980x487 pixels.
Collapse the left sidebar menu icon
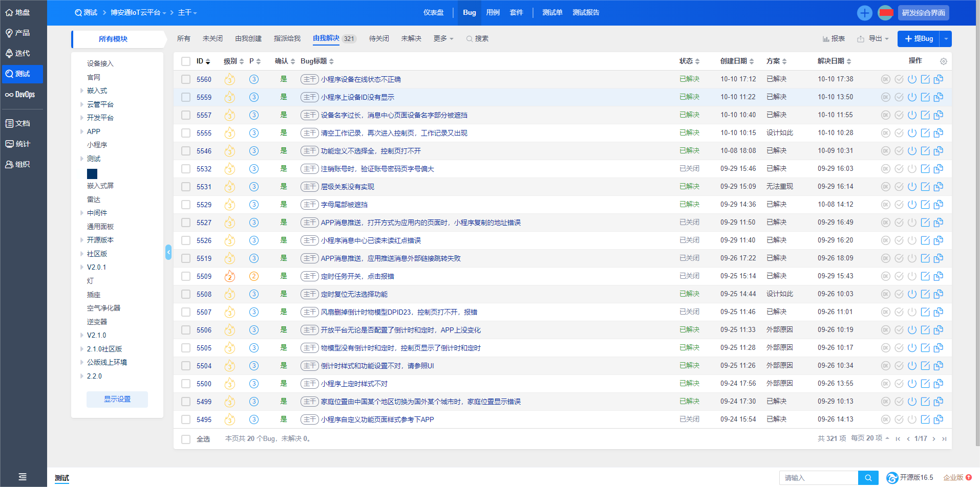point(23,477)
